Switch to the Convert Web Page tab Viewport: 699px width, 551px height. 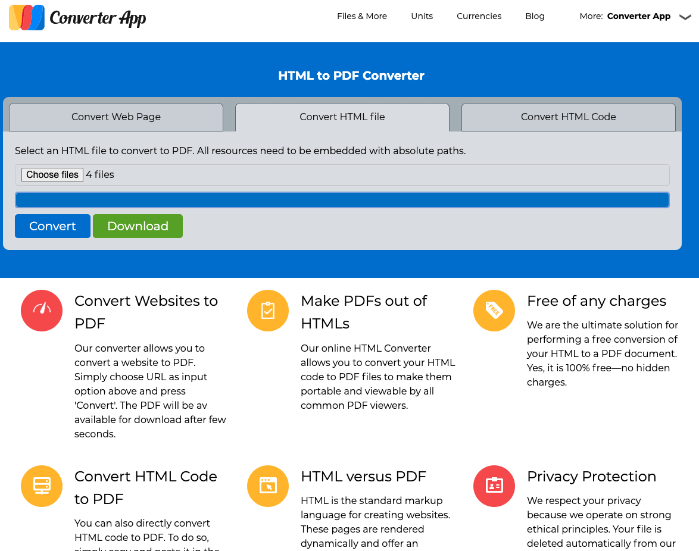[x=116, y=117]
